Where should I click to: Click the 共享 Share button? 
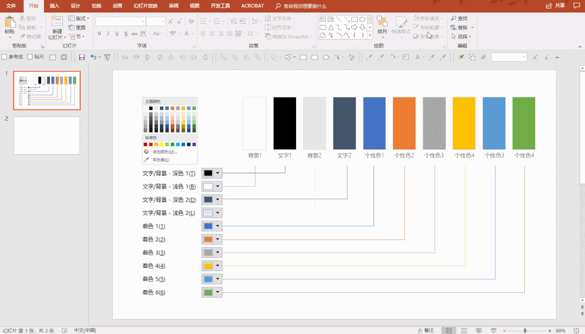(x=556, y=5)
